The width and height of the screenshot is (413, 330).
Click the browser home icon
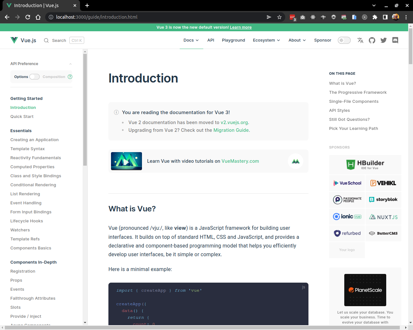pyautogui.click(x=38, y=17)
